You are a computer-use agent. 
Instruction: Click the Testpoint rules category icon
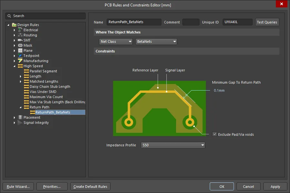[x=20, y=56]
